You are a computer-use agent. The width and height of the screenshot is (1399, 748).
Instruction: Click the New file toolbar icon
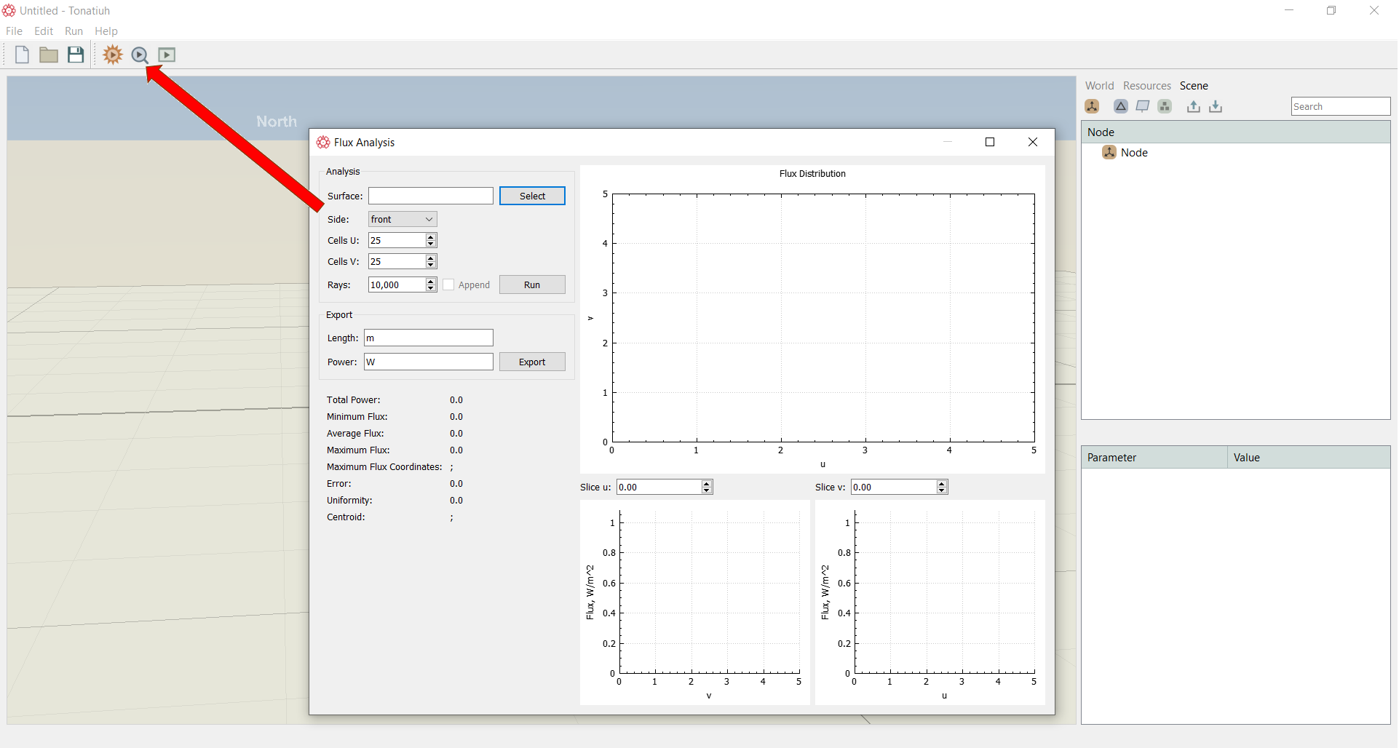pyautogui.click(x=22, y=55)
